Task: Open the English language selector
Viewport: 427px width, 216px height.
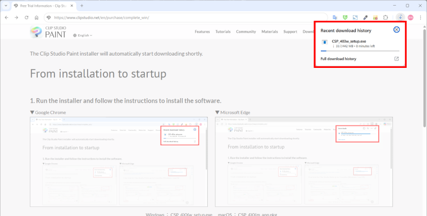Action: [x=83, y=35]
